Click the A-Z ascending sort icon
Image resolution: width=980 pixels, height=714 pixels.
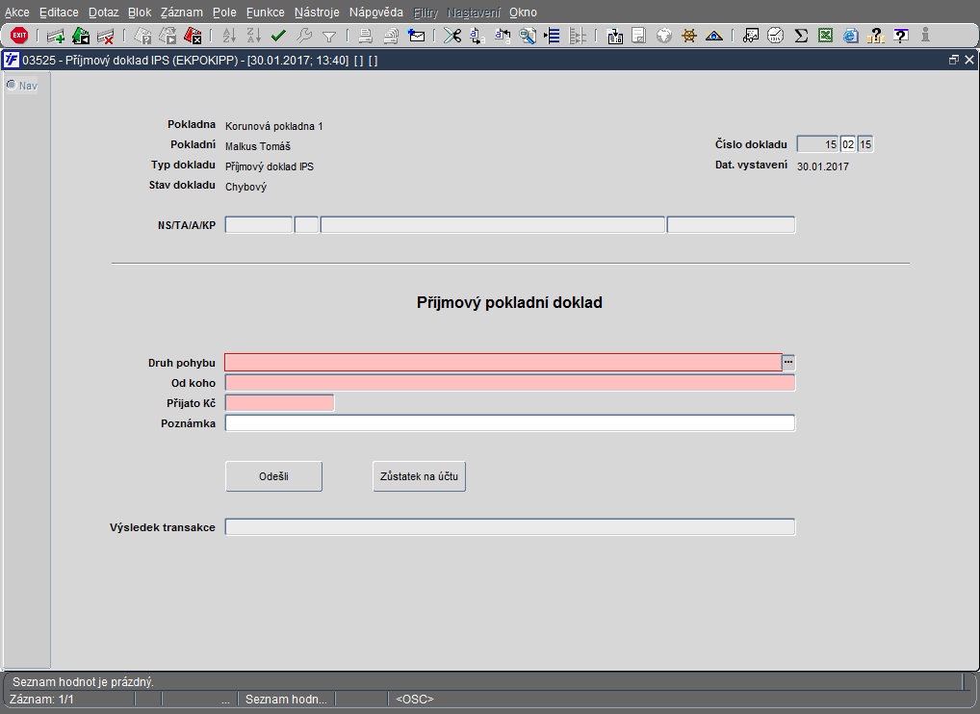click(229, 37)
